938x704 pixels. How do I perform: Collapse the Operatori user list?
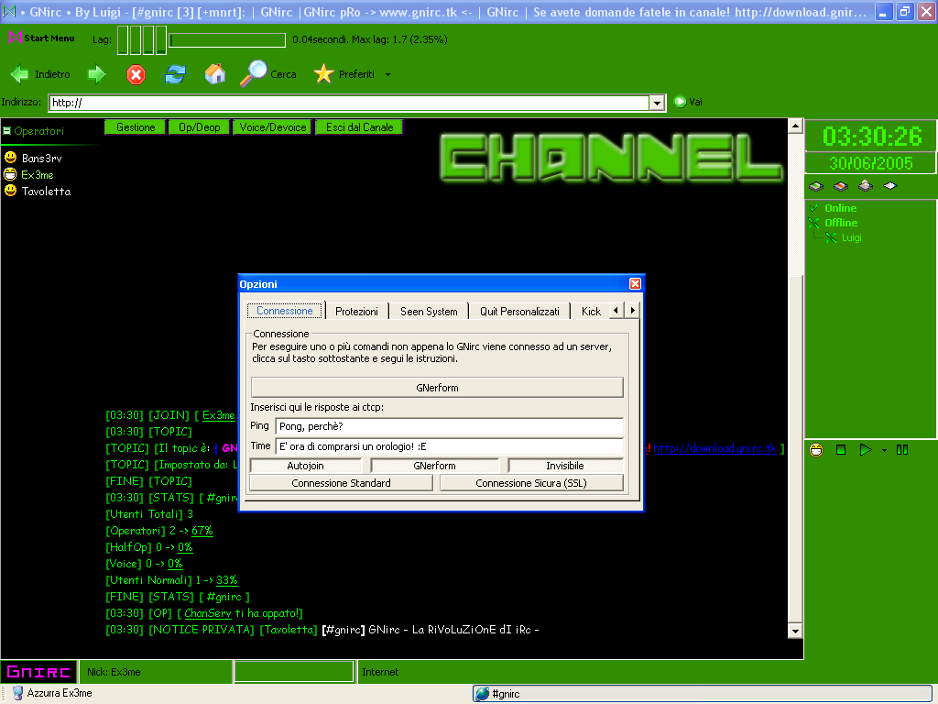pos(6,131)
